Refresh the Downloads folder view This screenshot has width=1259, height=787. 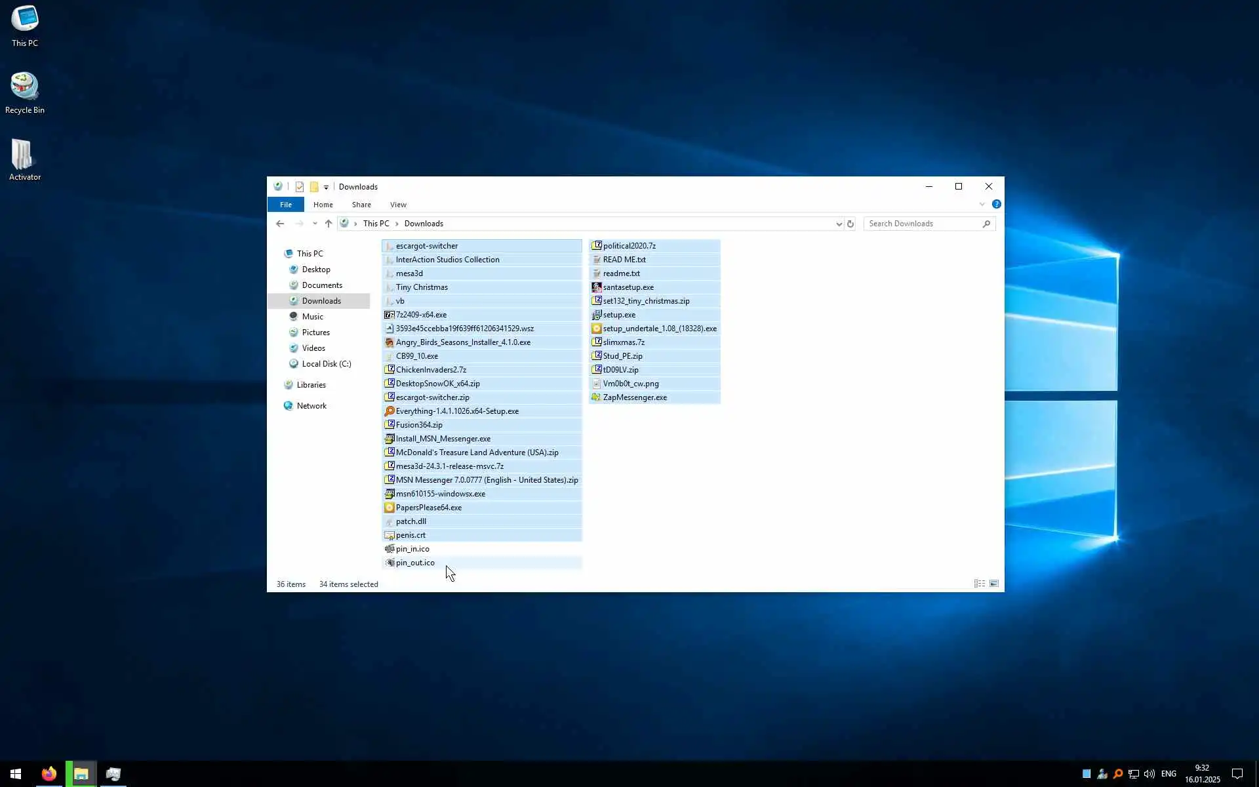click(x=850, y=224)
